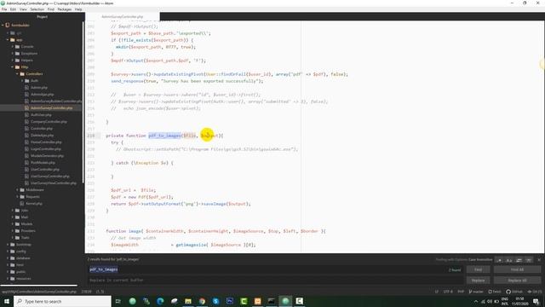Click the UTF-8 encoding indicator
Image resolution: width=545 pixels, height=307 pixels.
[x=448, y=292]
